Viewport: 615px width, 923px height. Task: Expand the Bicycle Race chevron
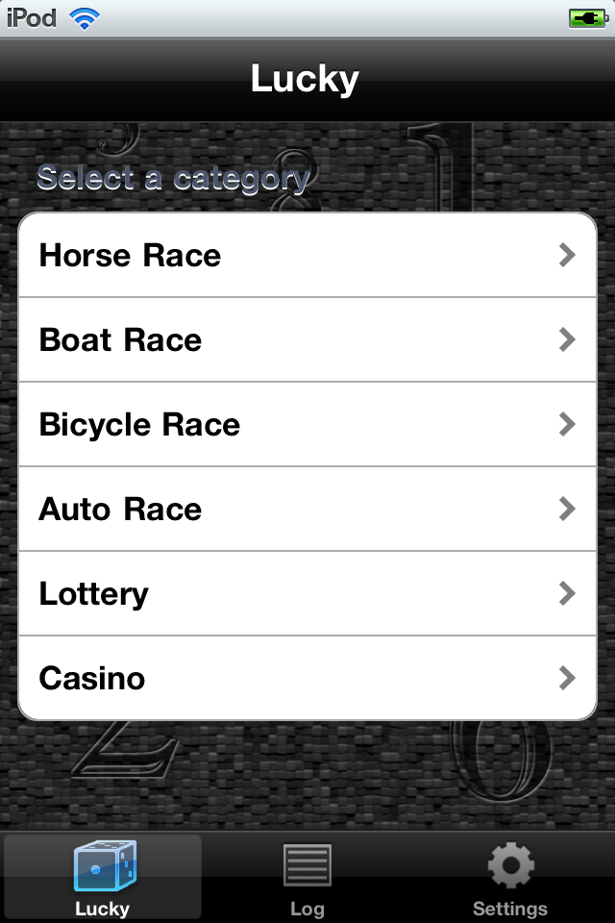(567, 424)
